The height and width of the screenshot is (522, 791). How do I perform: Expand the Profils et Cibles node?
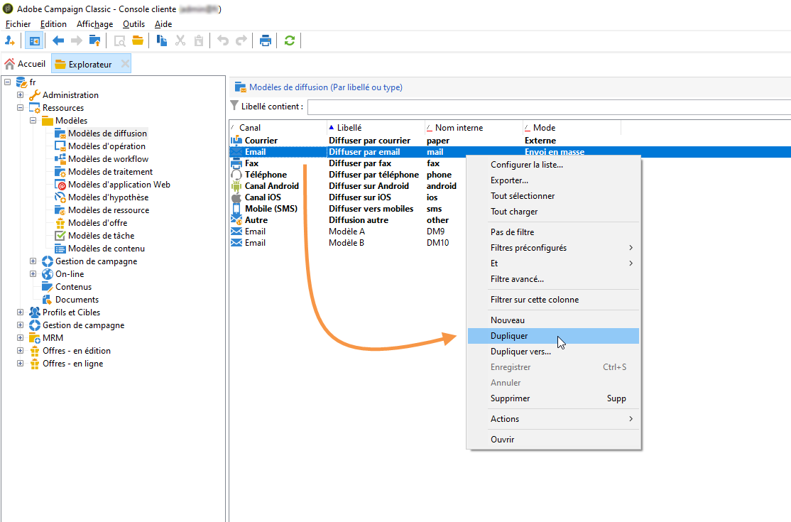click(x=21, y=312)
